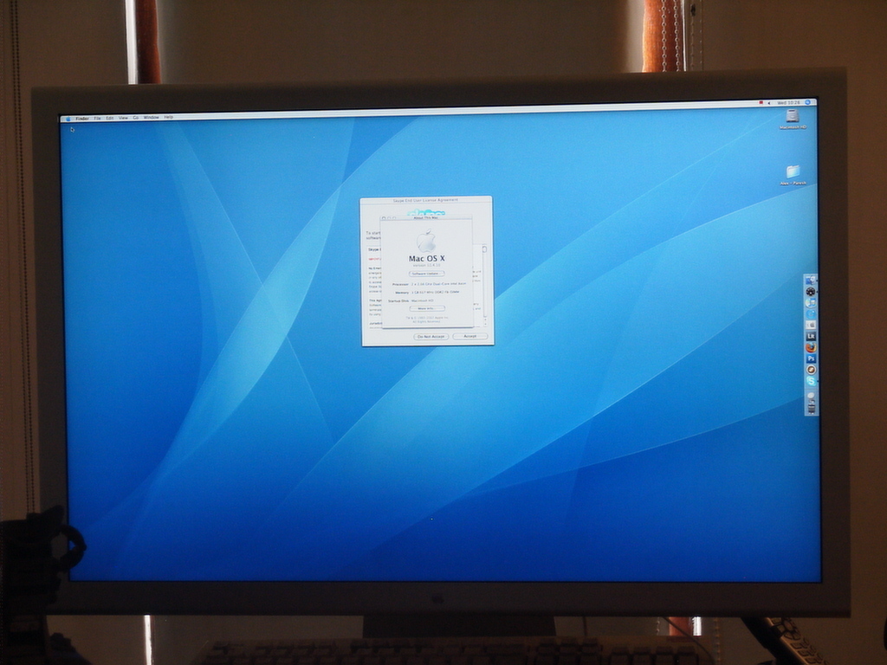Open Dashboard icon in the Dock
This screenshot has height=665, width=887.
pos(811,291)
